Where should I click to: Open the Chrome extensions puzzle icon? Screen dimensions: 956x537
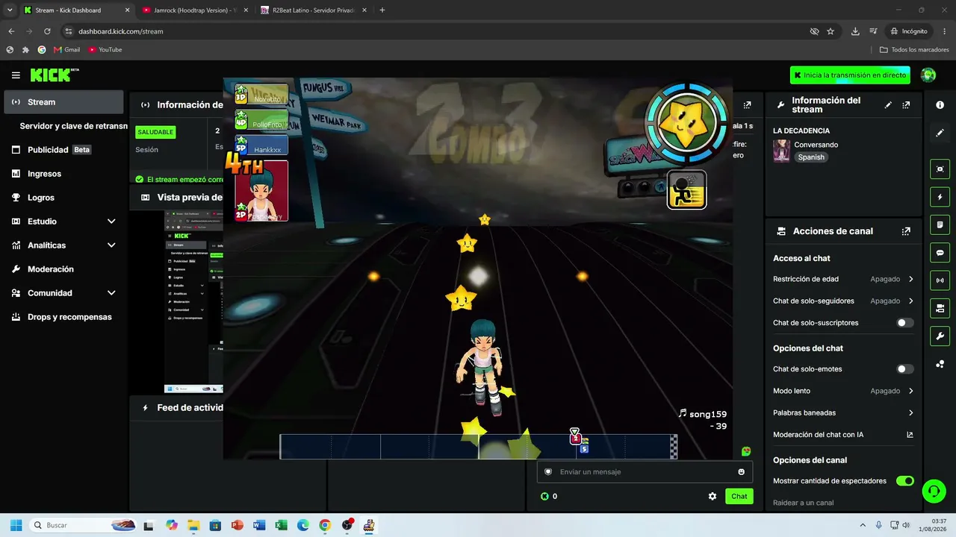click(x=25, y=50)
